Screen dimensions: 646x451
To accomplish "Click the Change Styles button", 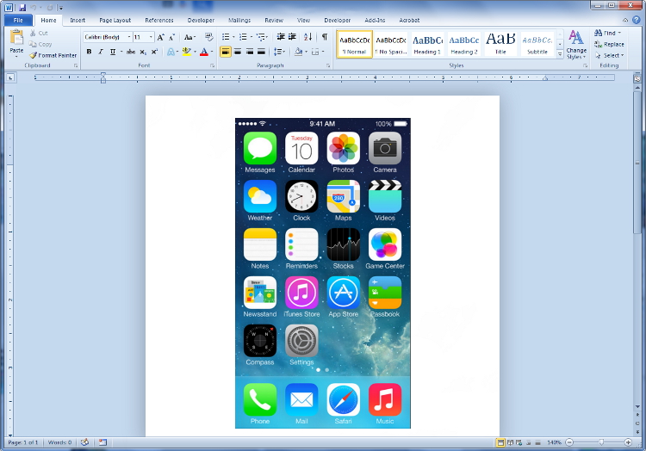I will tap(576, 45).
